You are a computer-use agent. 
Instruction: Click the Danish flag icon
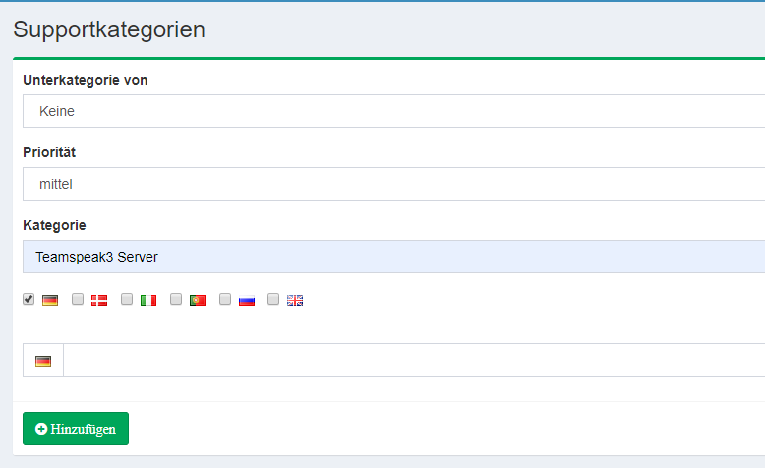pyautogui.click(x=99, y=301)
